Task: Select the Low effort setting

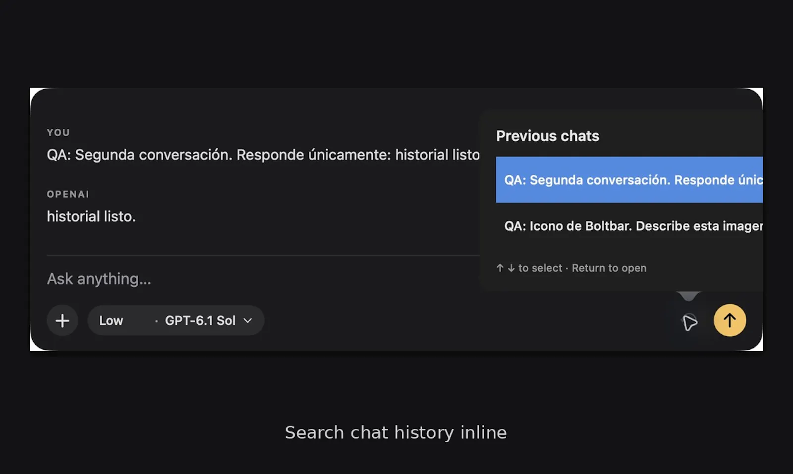Action: tap(111, 320)
